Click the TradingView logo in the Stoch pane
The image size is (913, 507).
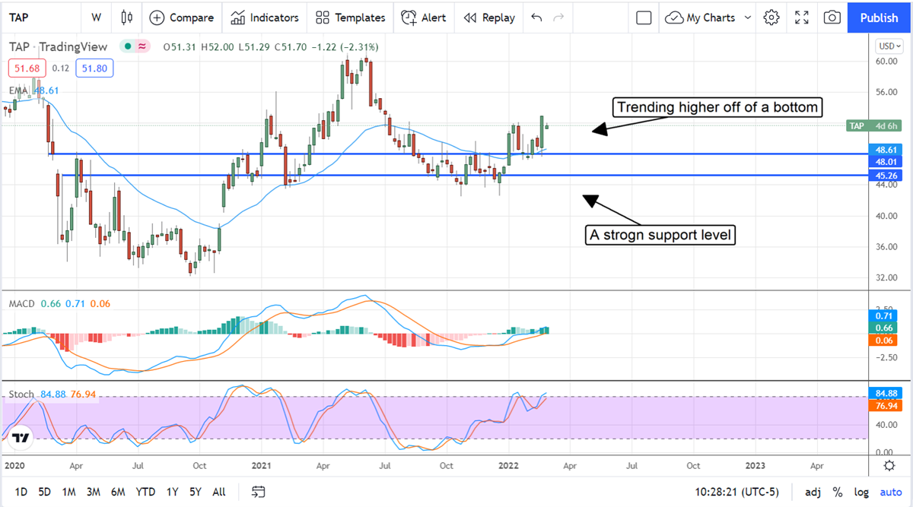coord(21,437)
